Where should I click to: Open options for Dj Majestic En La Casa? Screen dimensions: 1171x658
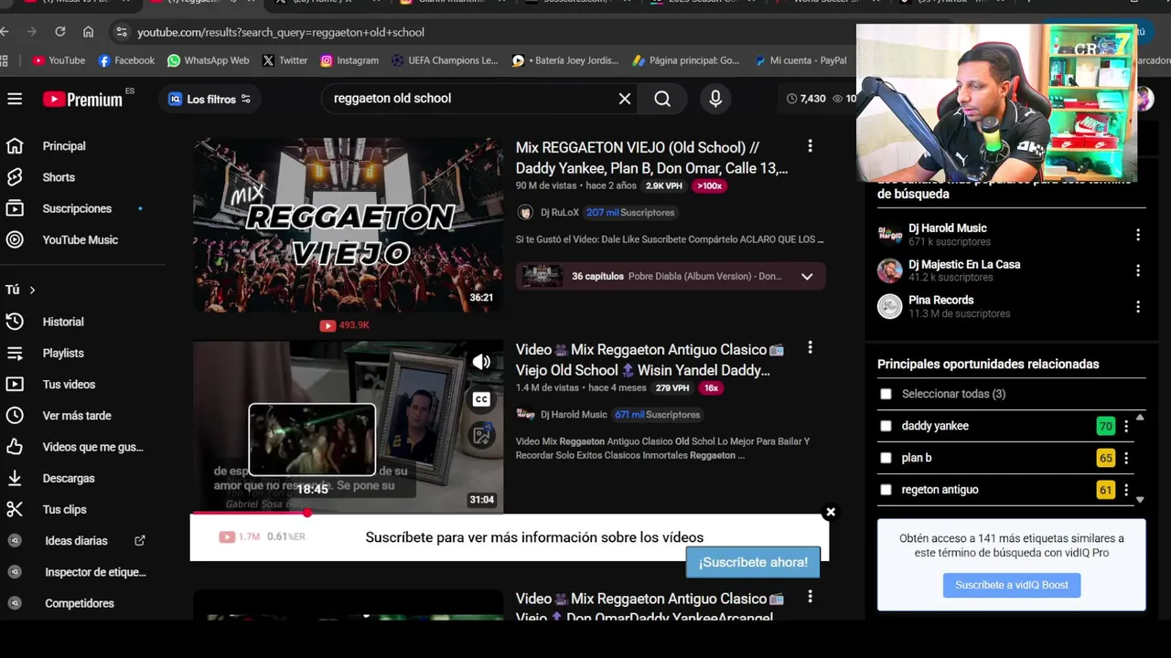(1138, 271)
